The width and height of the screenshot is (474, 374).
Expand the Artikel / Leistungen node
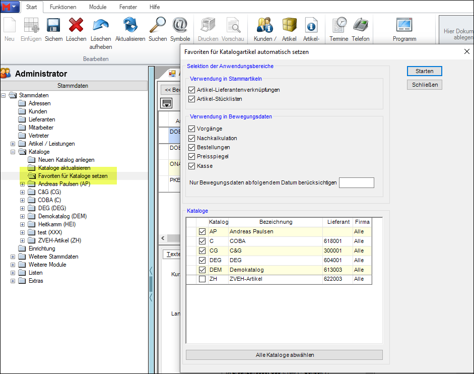tap(13, 144)
